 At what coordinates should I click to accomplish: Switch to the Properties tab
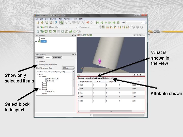pos(39,58)
